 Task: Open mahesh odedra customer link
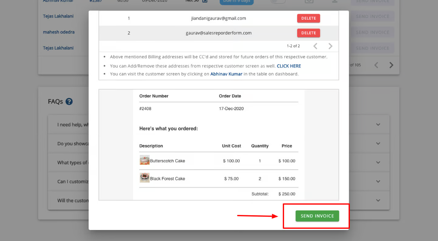pyautogui.click(x=59, y=32)
